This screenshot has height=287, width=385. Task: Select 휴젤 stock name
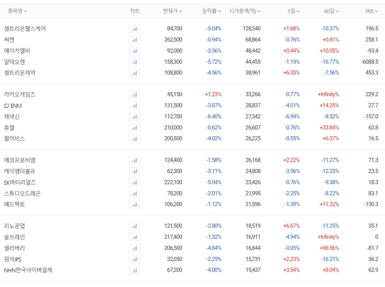[9, 128]
